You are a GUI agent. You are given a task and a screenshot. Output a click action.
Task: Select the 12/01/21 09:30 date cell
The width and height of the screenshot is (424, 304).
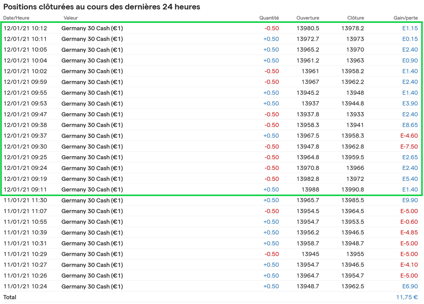click(x=25, y=146)
